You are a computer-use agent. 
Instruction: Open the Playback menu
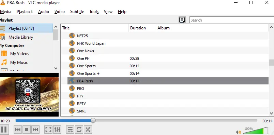pos(25,12)
